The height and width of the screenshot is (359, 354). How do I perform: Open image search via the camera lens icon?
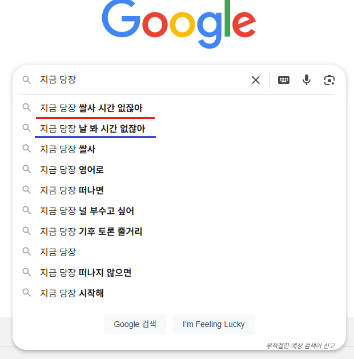coord(329,80)
